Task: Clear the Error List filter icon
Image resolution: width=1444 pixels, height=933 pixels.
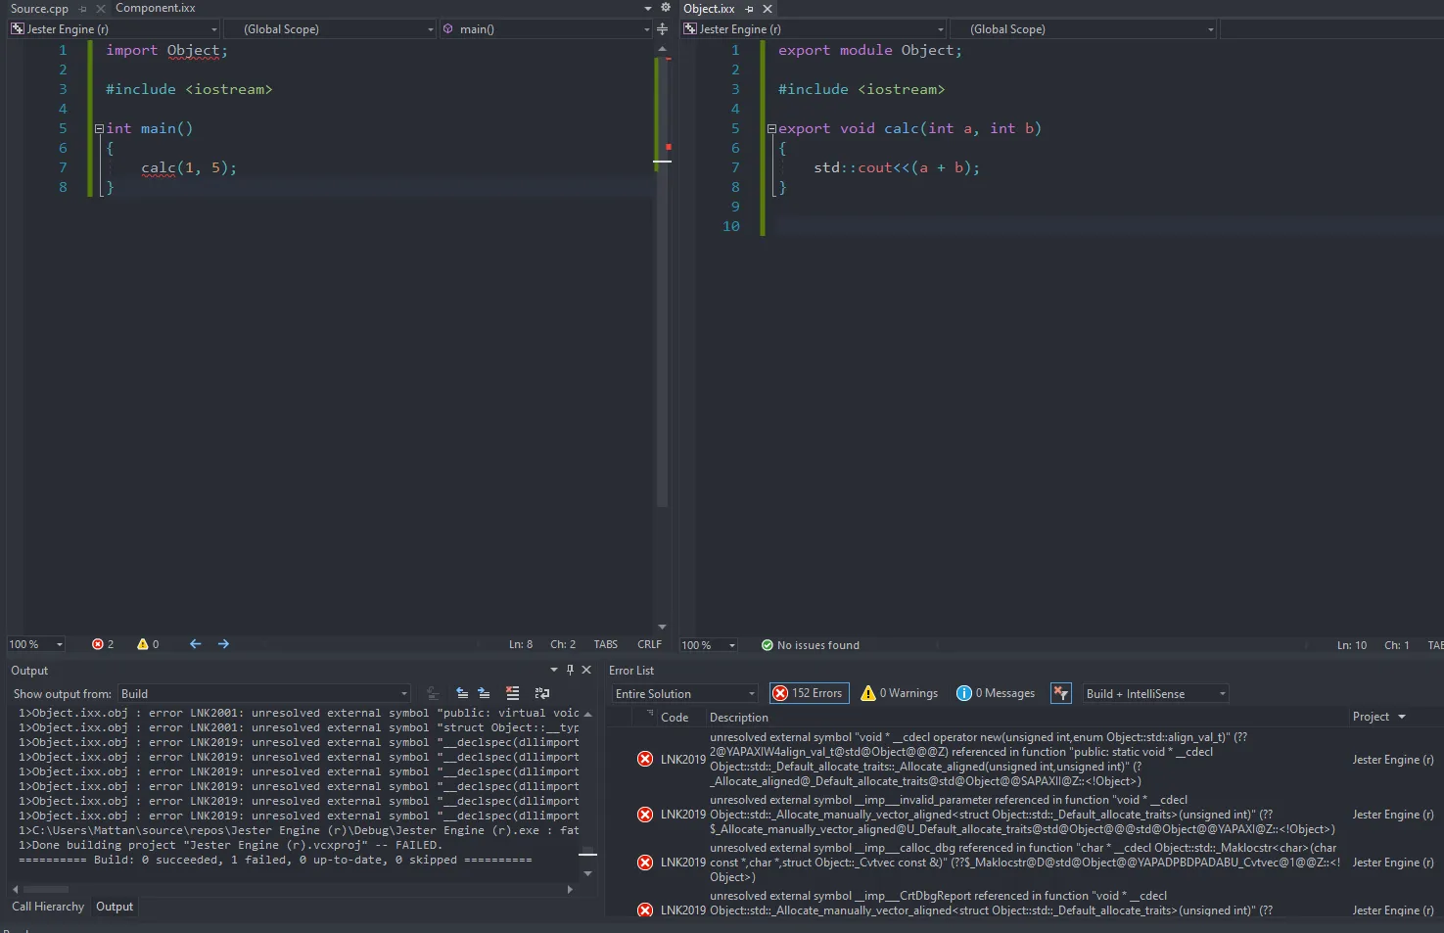Action: (1060, 693)
